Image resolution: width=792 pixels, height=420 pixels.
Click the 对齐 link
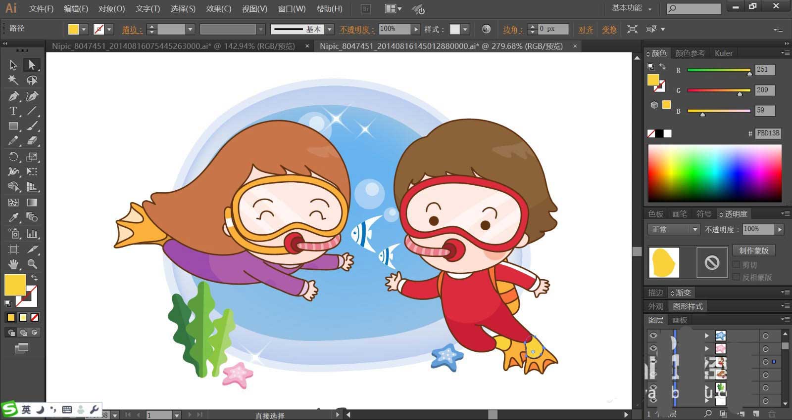click(586, 30)
